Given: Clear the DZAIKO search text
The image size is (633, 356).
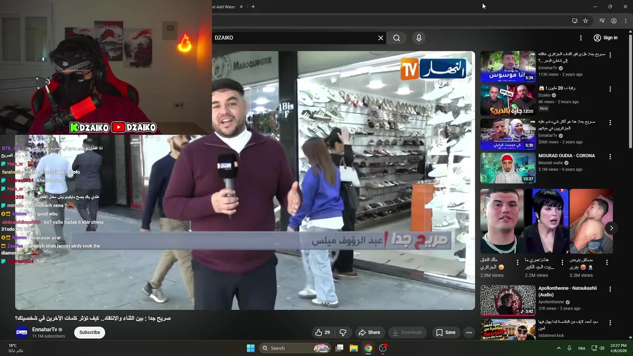Looking at the screenshot, I should [x=381, y=38].
